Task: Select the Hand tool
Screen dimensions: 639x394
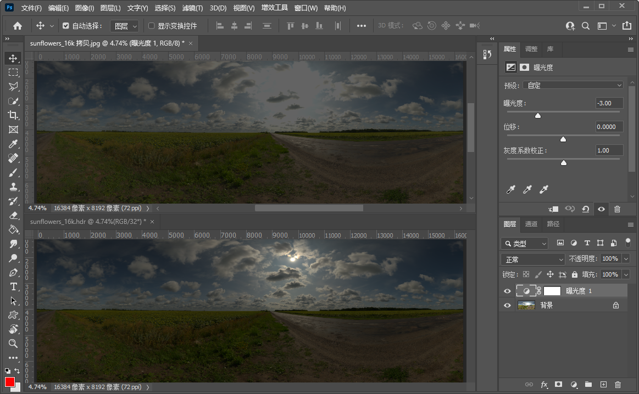Action: (x=13, y=329)
